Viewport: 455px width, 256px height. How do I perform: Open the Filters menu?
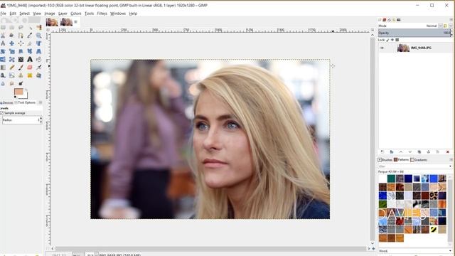102,14
